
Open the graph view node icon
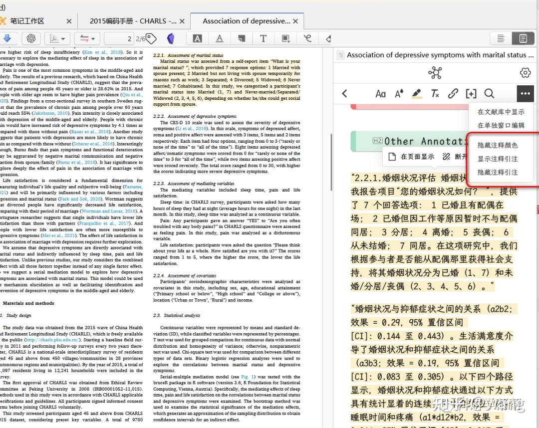(435, 72)
